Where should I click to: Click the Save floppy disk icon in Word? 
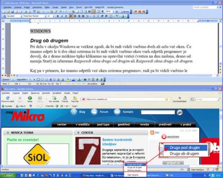tap(12, 12)
